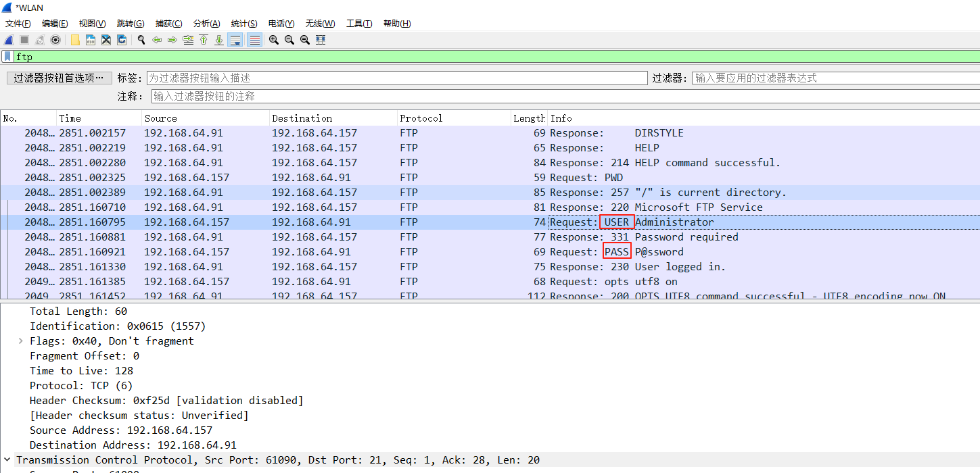Sort by the Info column header
Screen dimensions: 980x473
click(x=764, y=118)
